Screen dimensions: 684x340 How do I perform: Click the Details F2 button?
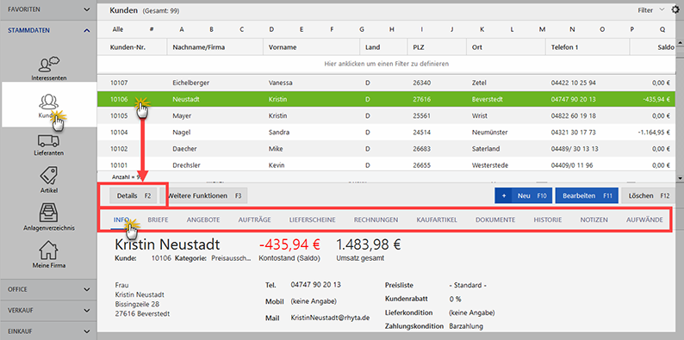[x=133, y=195]
